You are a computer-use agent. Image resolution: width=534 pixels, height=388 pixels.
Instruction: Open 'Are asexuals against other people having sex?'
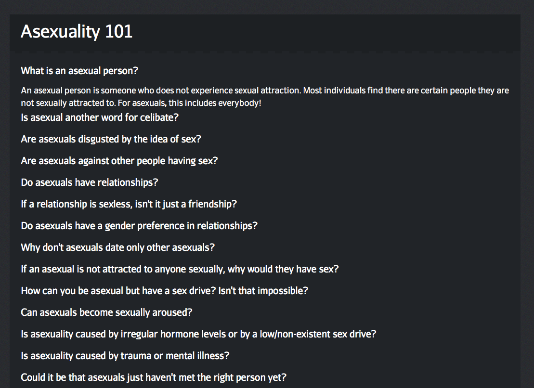pyautogui.click(x=119, y=161)
